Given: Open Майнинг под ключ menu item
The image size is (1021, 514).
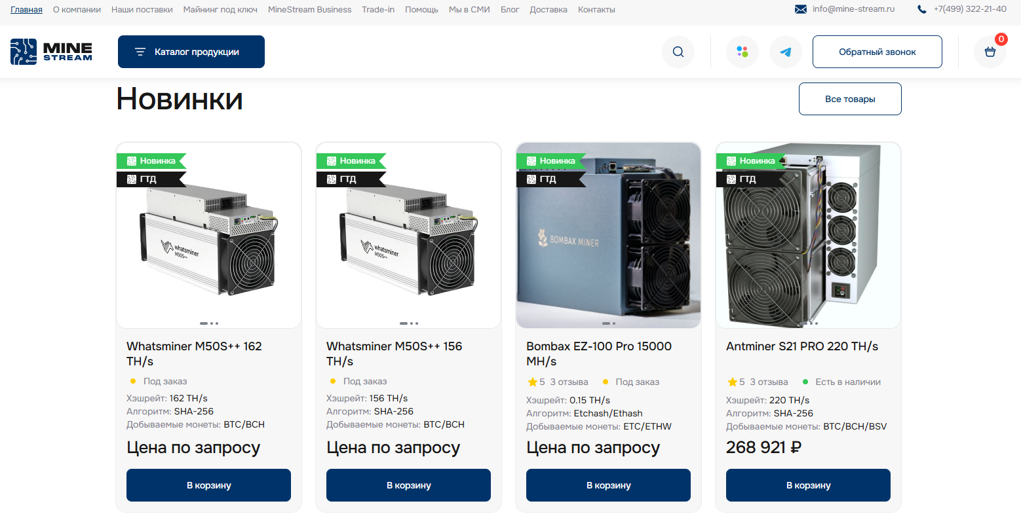Looking at the screenshot, I should pos(220,10).
